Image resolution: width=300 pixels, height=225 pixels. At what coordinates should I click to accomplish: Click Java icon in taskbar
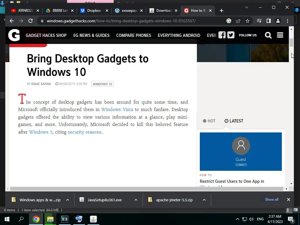pyautogui.click(x=93, y=219)
